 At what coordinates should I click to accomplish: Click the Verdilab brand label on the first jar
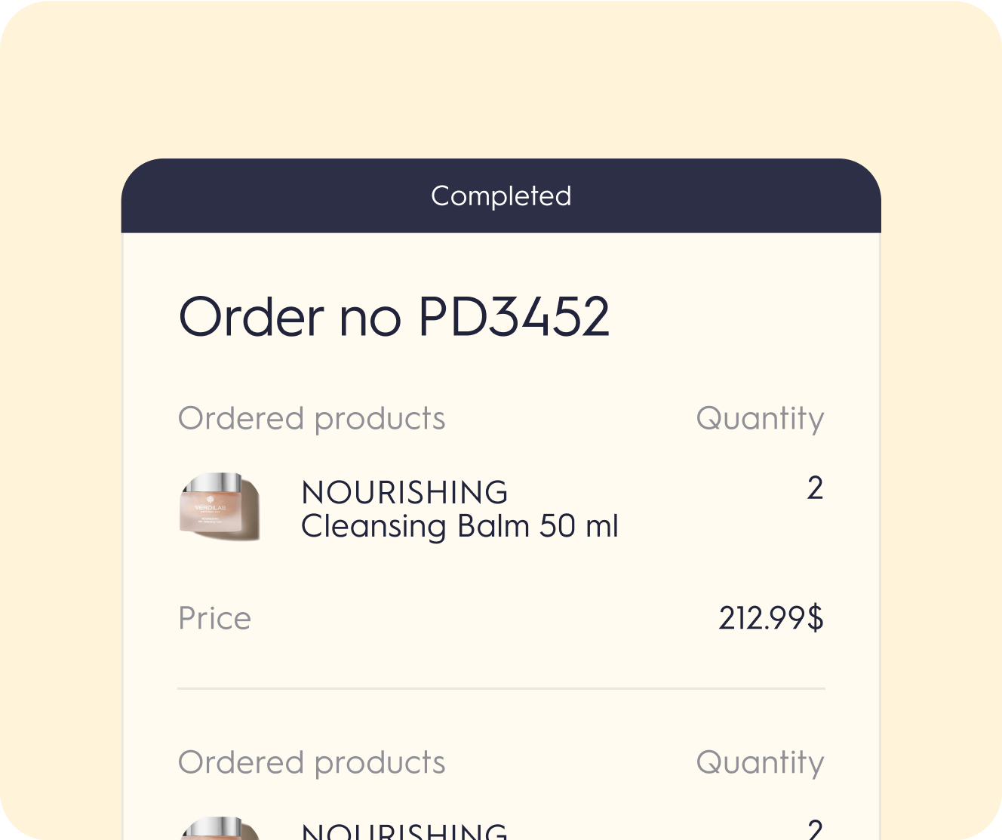(x=210, y=508)
